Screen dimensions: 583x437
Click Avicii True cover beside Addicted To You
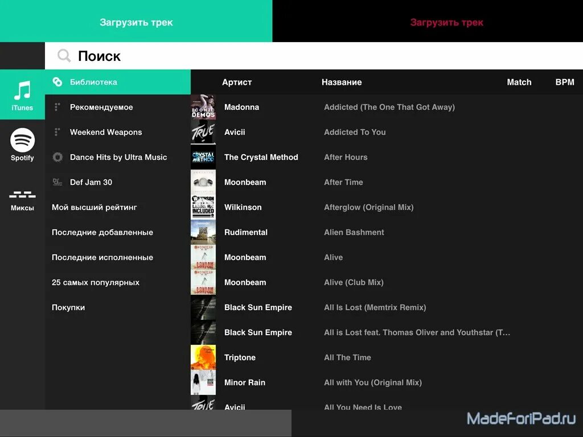click(x=203, y=132)
